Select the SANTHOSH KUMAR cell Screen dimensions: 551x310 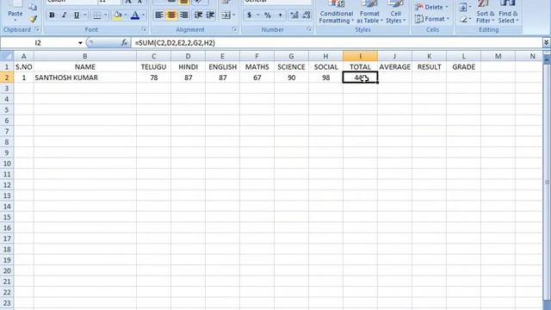point(85,77)
